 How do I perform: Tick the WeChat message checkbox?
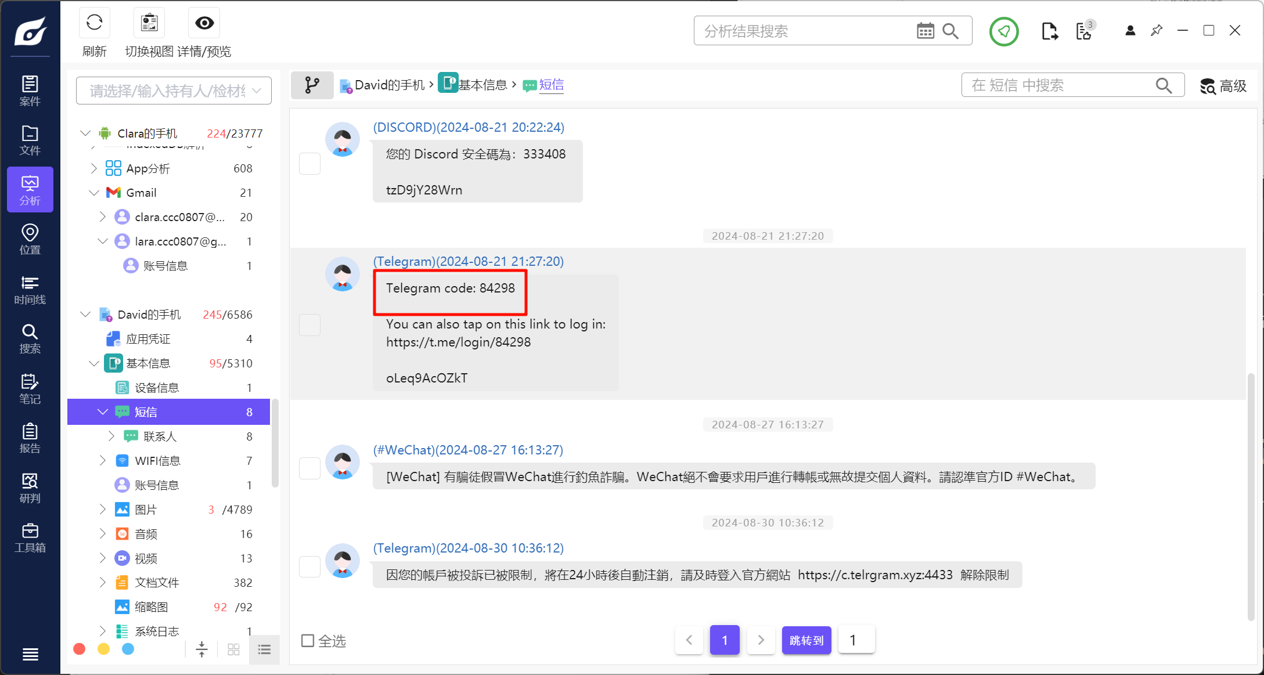(x=309, y=468)
